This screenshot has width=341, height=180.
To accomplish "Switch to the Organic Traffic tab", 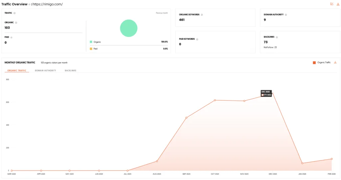I will pos(17,71).
